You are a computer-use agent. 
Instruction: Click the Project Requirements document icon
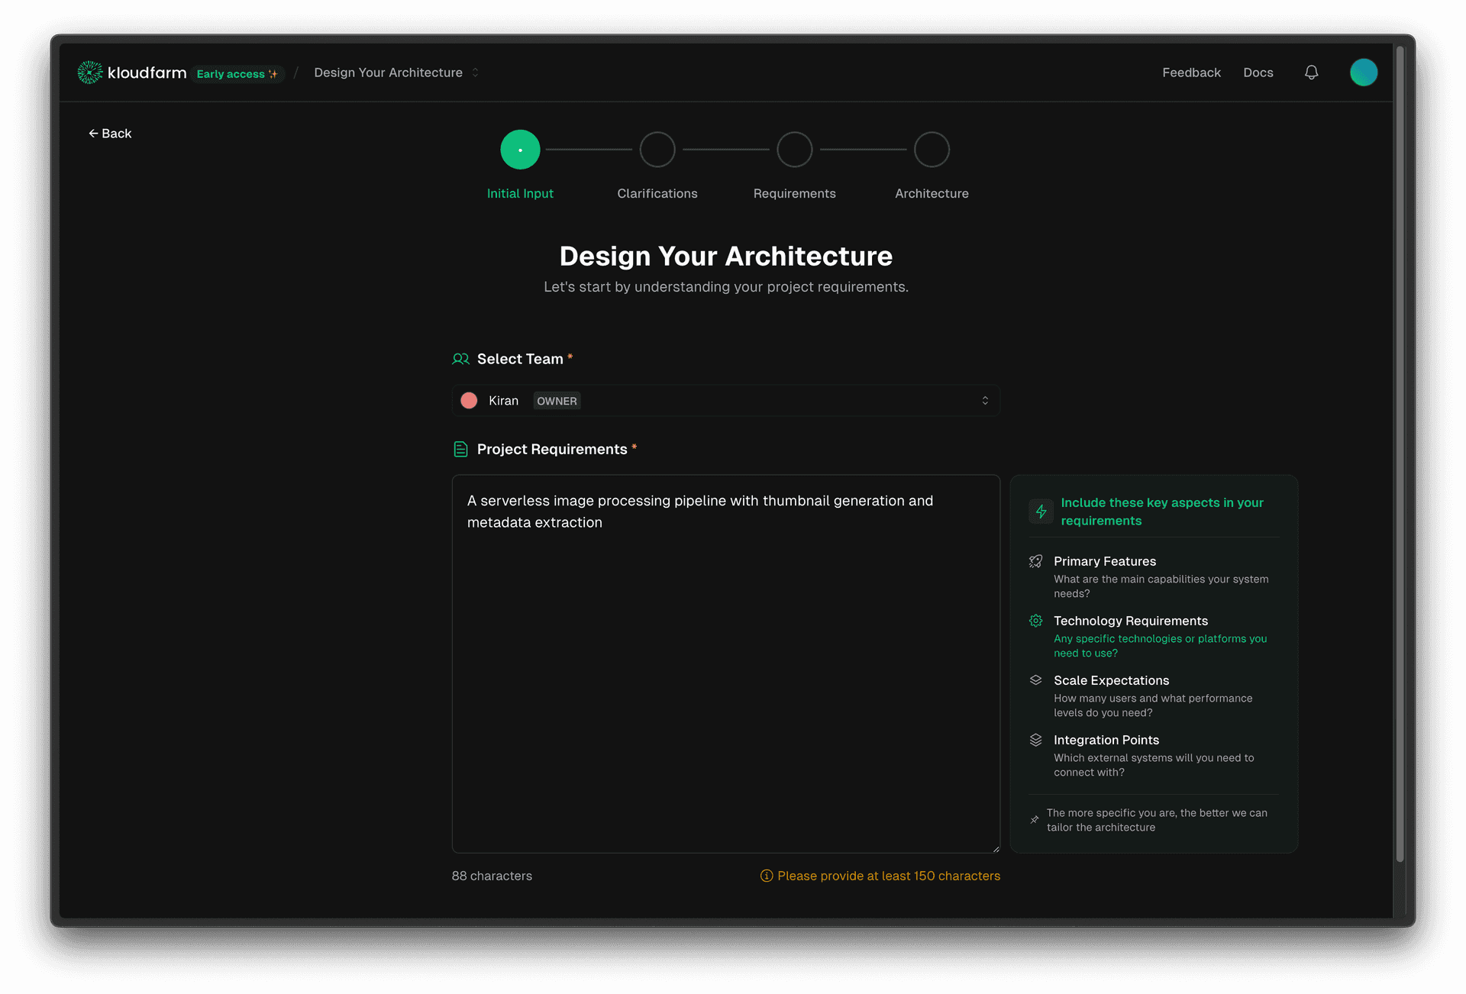pyautogui.click(x=460, y=449)
